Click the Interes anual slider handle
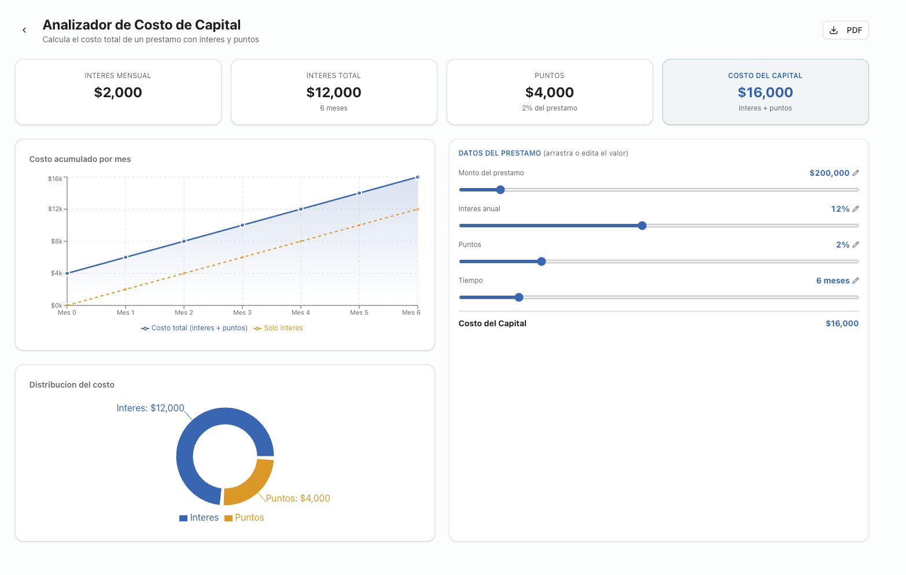This screenshot has width=906, height=575. pos(642,226)
